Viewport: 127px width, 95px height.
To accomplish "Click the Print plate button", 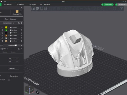I will (x=122, y=4).
